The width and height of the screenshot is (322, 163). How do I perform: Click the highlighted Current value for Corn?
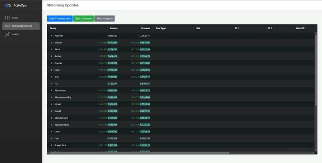coord(112,132)
